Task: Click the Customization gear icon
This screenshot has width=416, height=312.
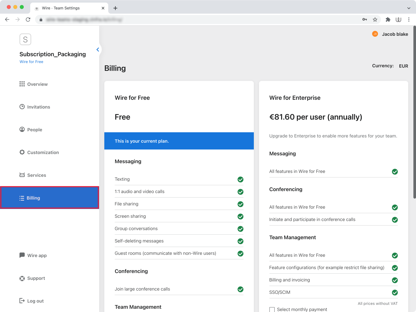Action: 22,152
